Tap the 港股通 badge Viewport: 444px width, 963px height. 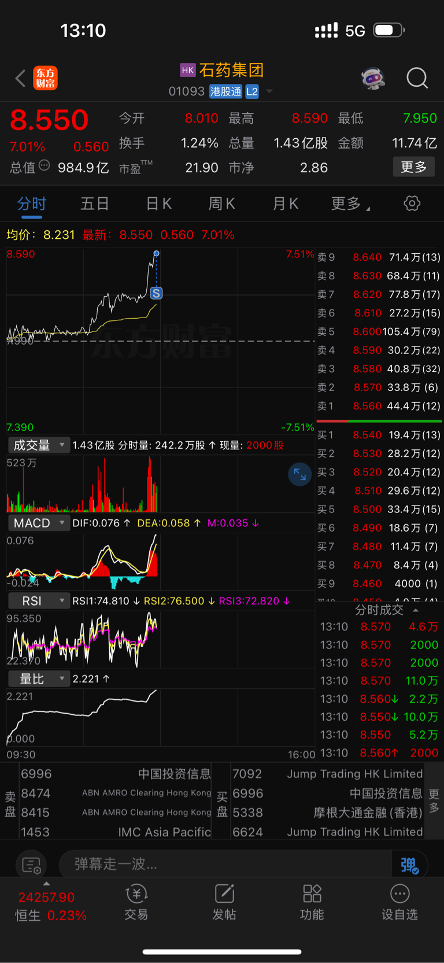coord(225,91)
